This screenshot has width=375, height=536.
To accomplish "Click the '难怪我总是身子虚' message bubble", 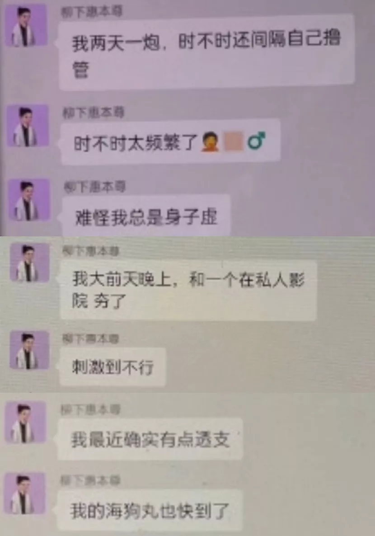I will click(x=146, y=216).
